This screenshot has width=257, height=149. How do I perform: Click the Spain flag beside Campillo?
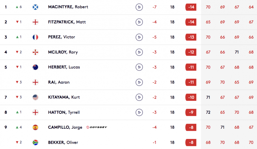35,127
